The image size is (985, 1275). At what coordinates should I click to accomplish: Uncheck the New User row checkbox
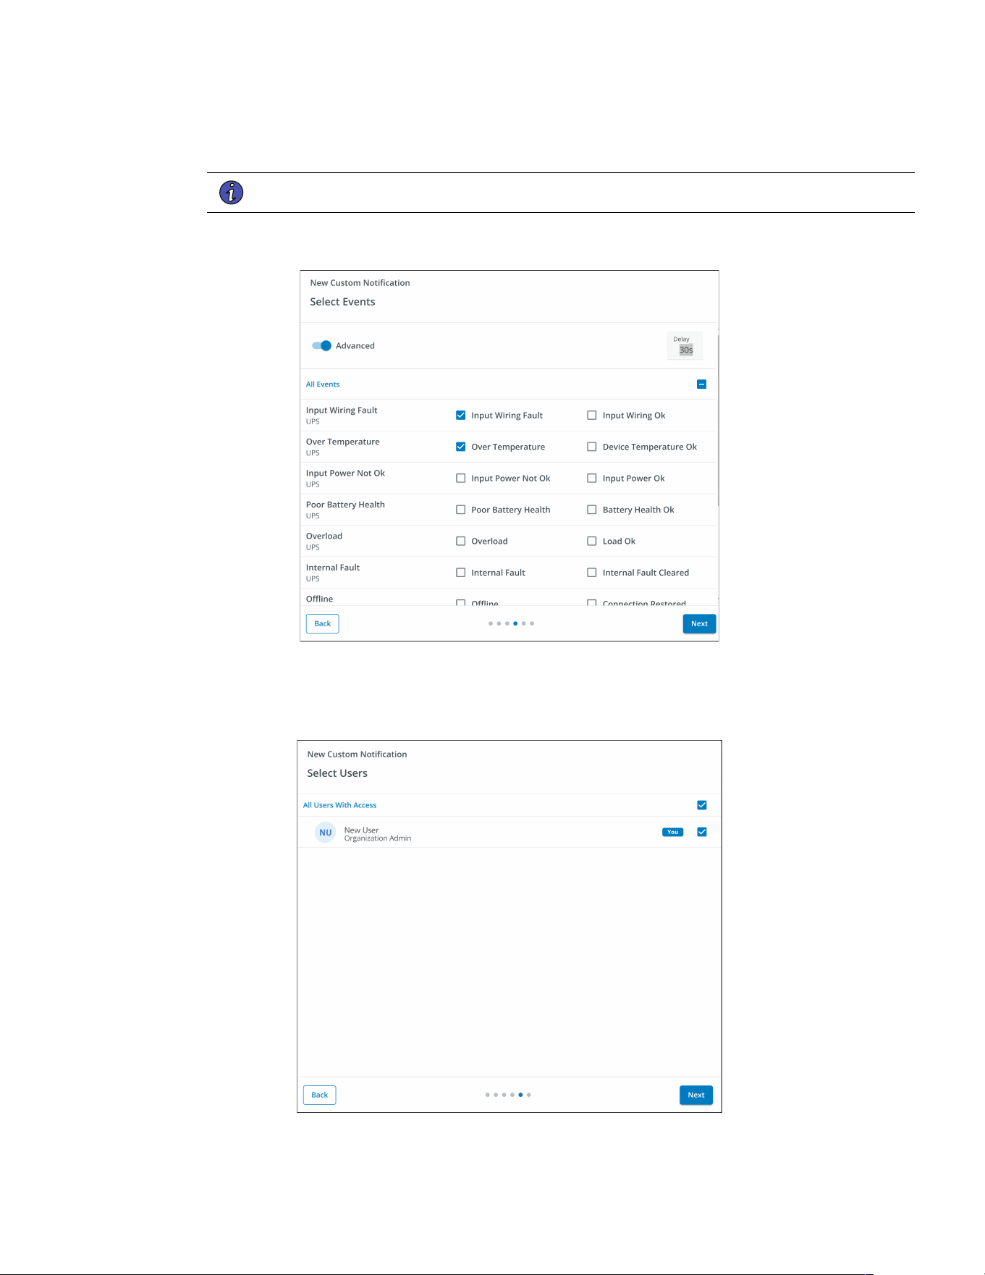click(701, 832)
